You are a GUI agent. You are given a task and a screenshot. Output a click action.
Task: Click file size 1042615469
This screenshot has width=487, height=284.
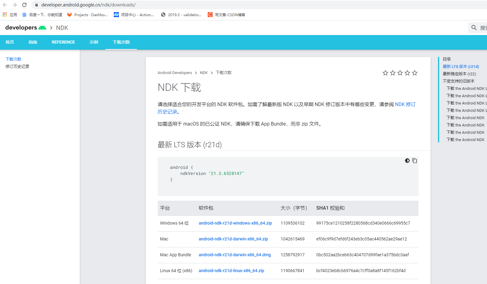[x=293, y=239]
